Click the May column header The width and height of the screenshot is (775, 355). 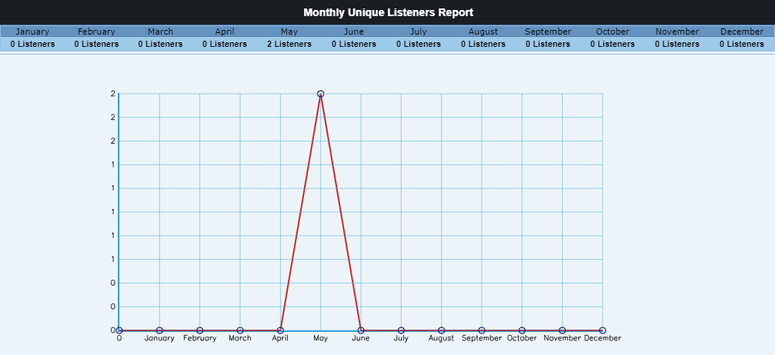coord(289,32)
